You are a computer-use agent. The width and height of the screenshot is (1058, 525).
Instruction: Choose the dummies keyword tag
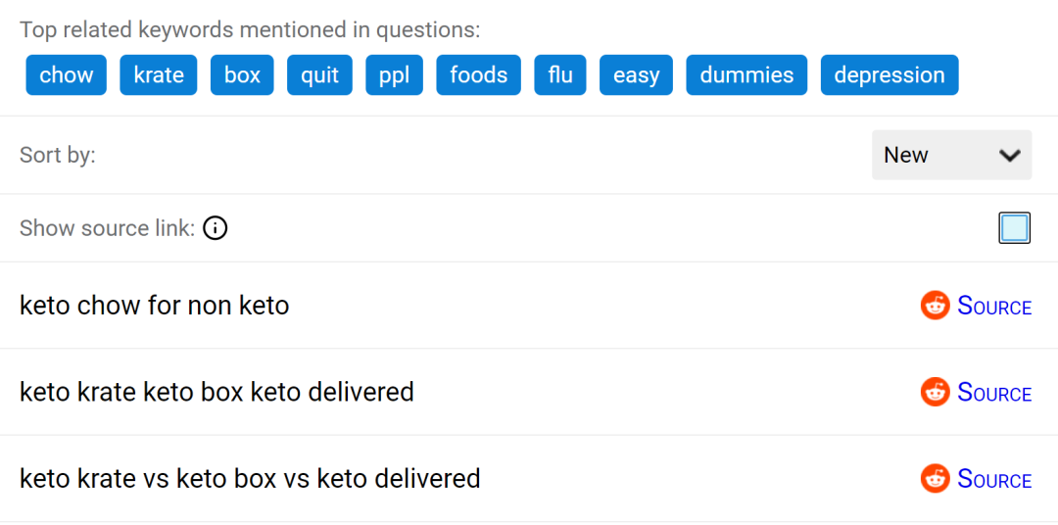tap(746, 75)
